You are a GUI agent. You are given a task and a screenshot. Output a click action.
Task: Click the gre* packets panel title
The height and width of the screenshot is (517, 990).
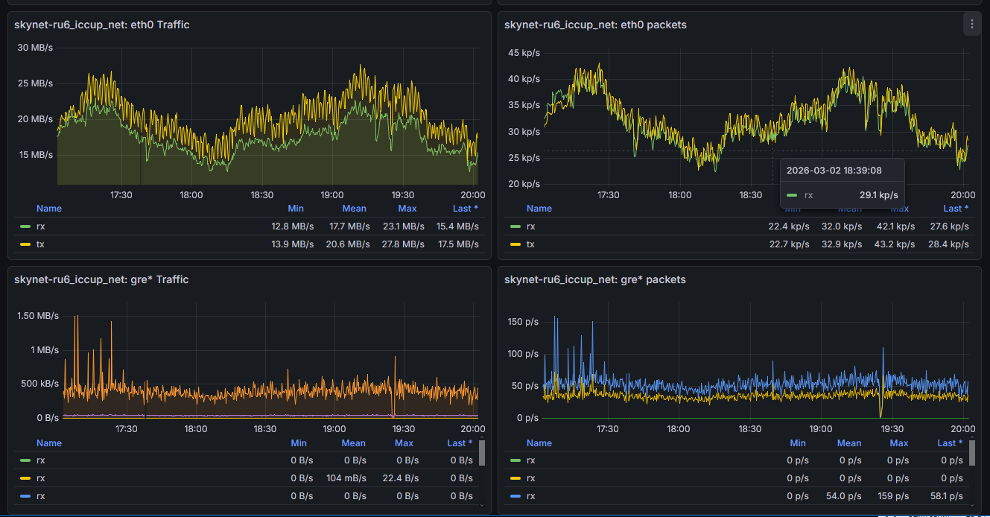coord(594,279)
